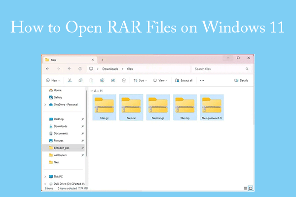Switch to details list view icon

245,188
